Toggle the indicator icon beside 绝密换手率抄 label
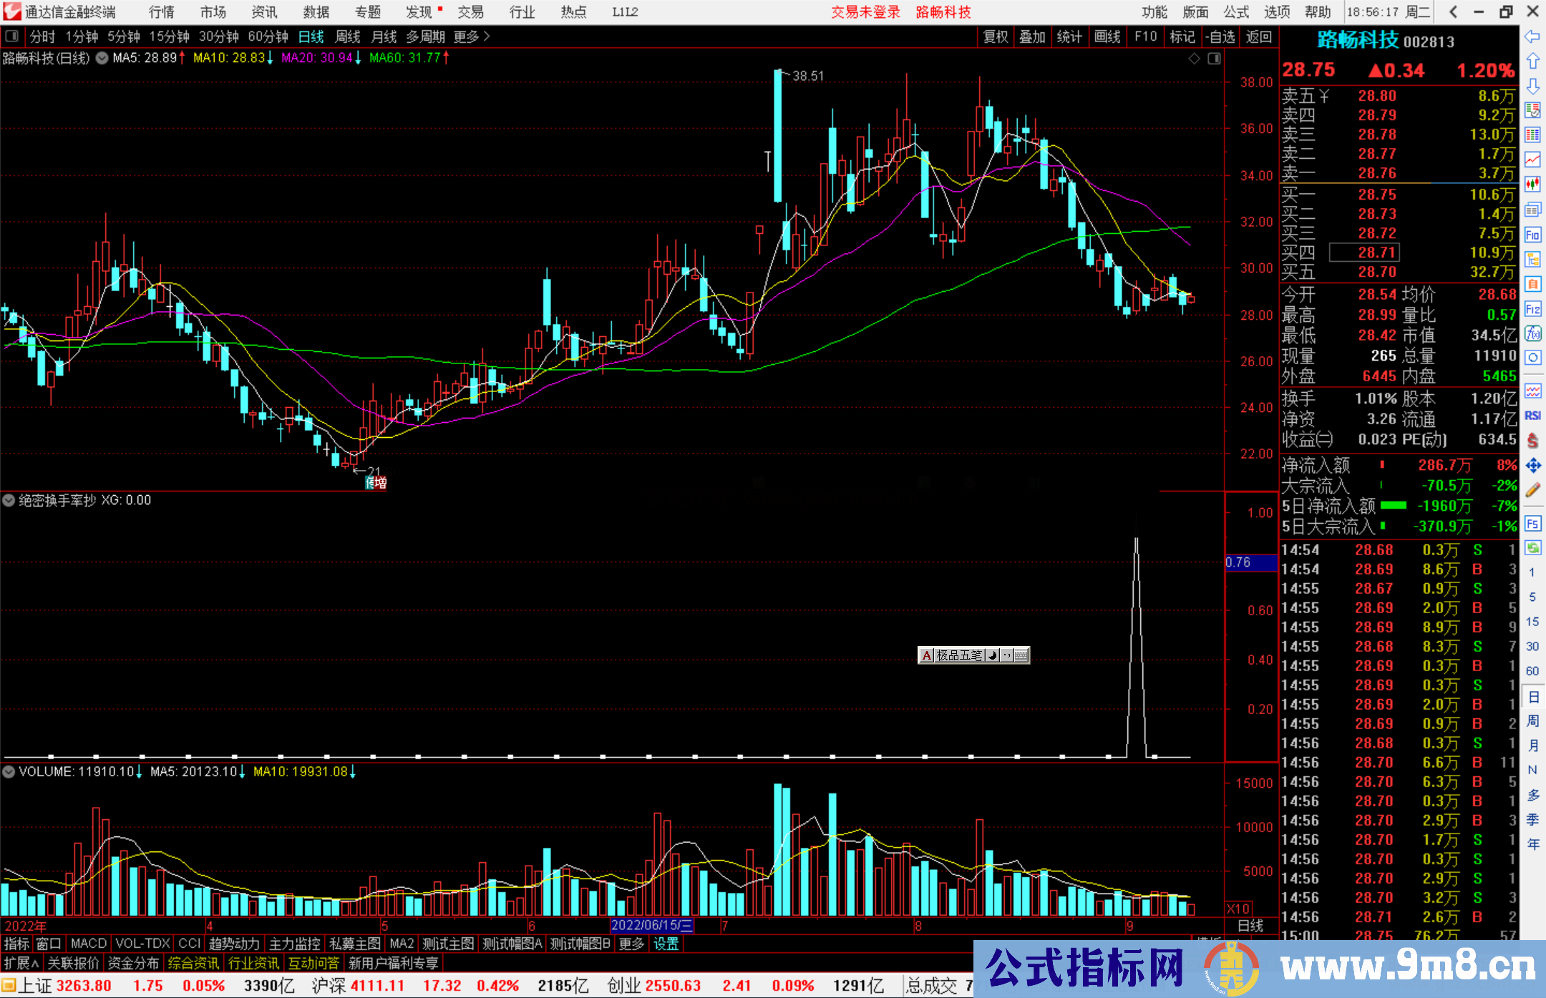Viewport: 1546px width, 998px height. (x=9, y=500)
